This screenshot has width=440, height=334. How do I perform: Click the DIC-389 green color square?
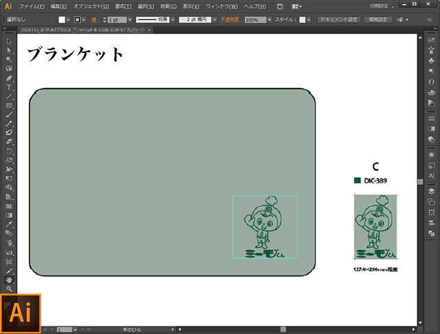357,180
